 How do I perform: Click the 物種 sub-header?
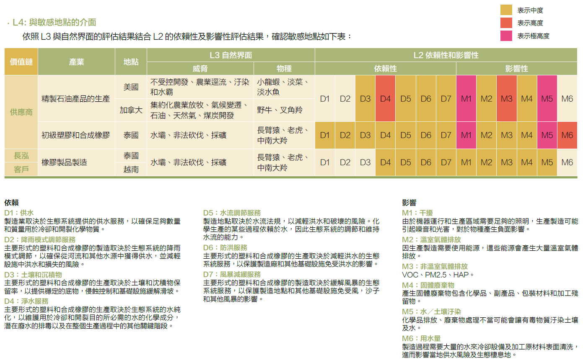[284, 69]
